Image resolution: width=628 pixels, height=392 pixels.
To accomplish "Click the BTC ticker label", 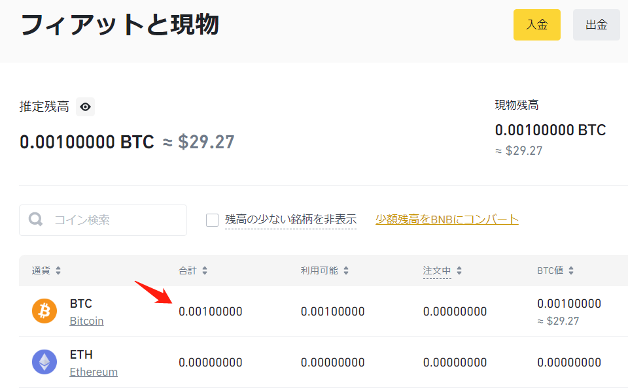I will tap(81, 304).
